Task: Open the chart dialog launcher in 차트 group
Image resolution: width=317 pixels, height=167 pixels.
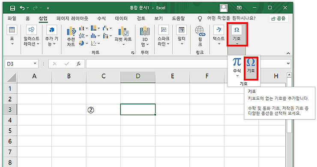Action: click(133, 53)
